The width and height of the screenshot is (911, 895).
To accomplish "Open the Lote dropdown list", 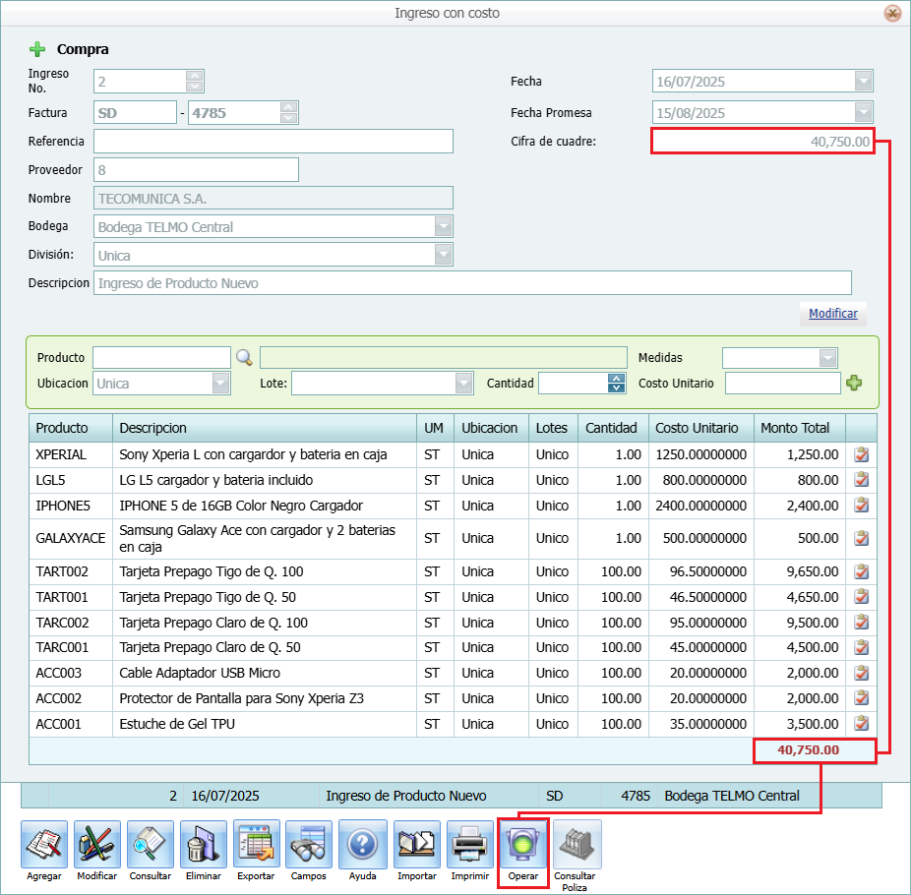I will point(463,383).
